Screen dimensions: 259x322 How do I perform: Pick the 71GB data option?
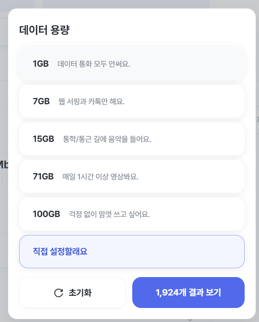132,176
